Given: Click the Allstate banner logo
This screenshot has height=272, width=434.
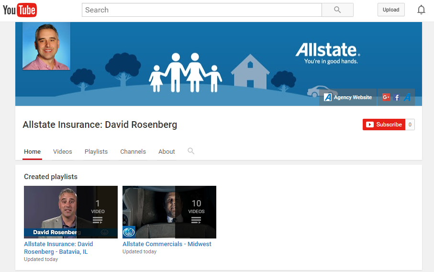Looking at the screenshot, I should [x=328, y=53].
